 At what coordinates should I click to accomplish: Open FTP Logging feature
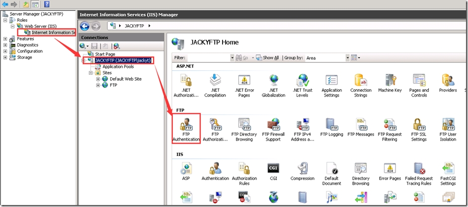[331, 127]
